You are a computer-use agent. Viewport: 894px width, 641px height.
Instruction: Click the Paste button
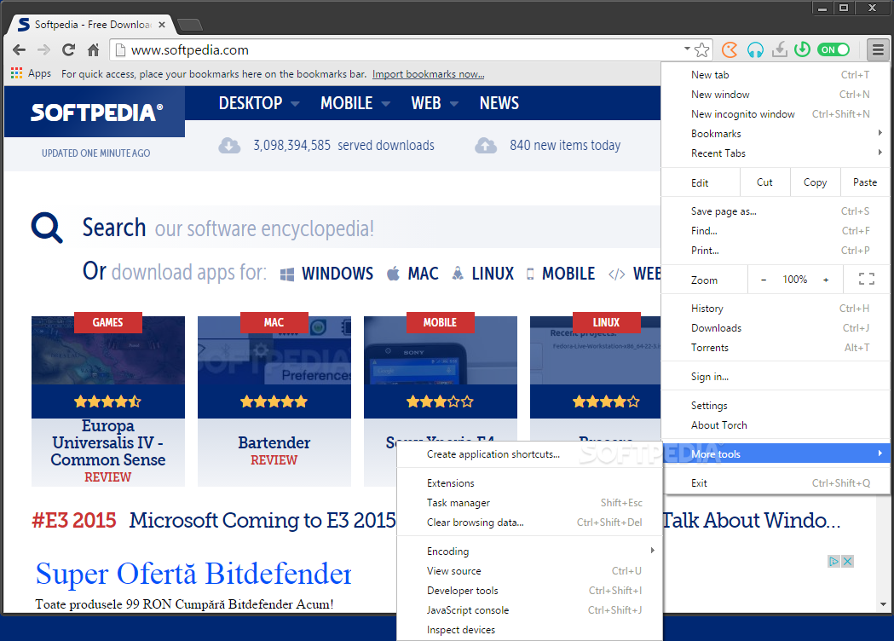[865, 182]
